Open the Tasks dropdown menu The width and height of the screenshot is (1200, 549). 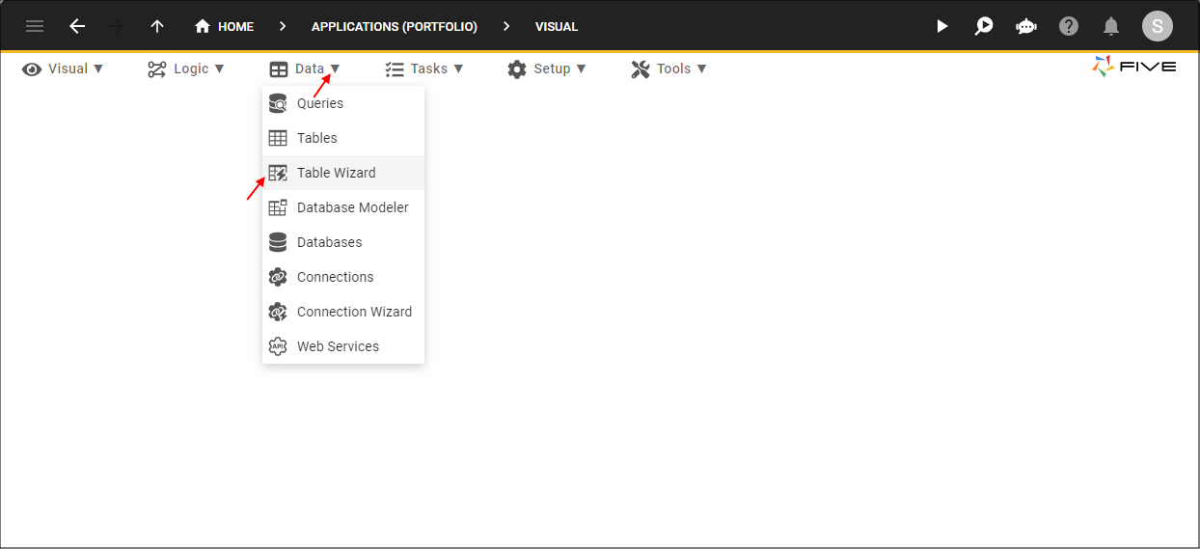tap(424, 69)
